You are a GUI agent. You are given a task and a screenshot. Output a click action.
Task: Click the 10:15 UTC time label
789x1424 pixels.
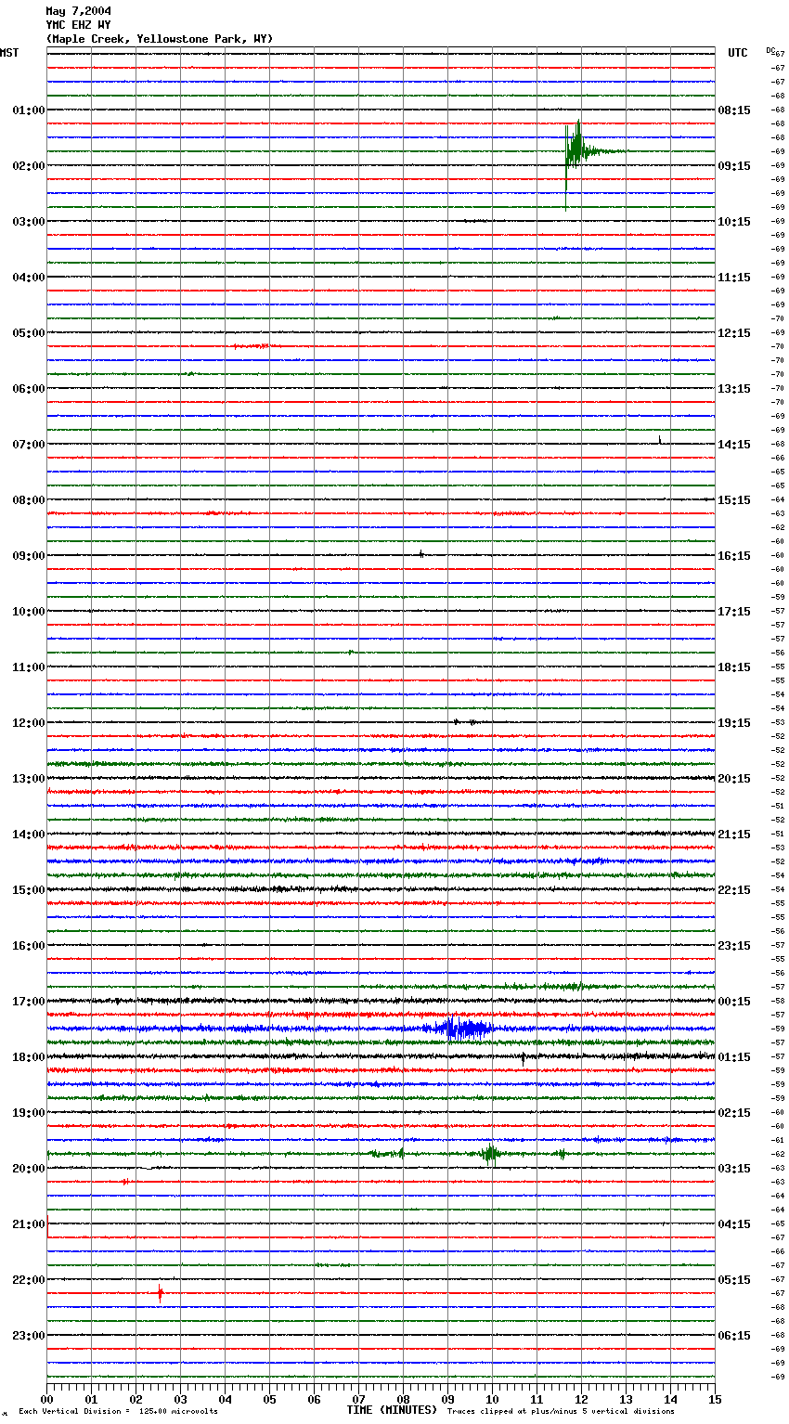[x=734, y=222]
